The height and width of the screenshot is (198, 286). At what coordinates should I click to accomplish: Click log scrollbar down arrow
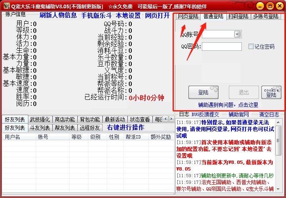point(278,189)
